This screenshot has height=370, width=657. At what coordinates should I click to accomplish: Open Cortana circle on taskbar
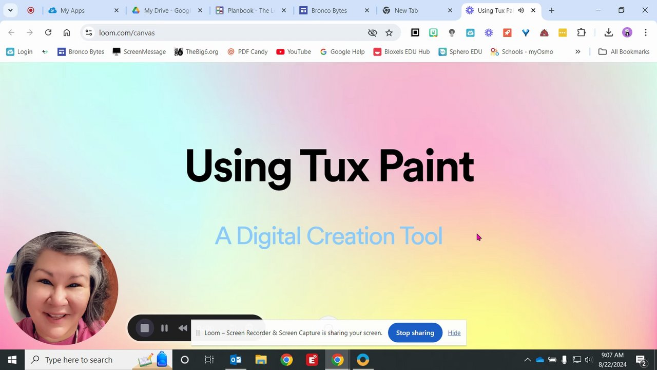tap(185, 360)
